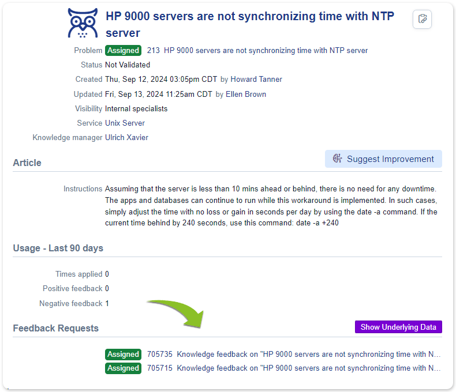Click the Instructions paragraph text
Screen dimensions: 456x392
click(271, 206)
